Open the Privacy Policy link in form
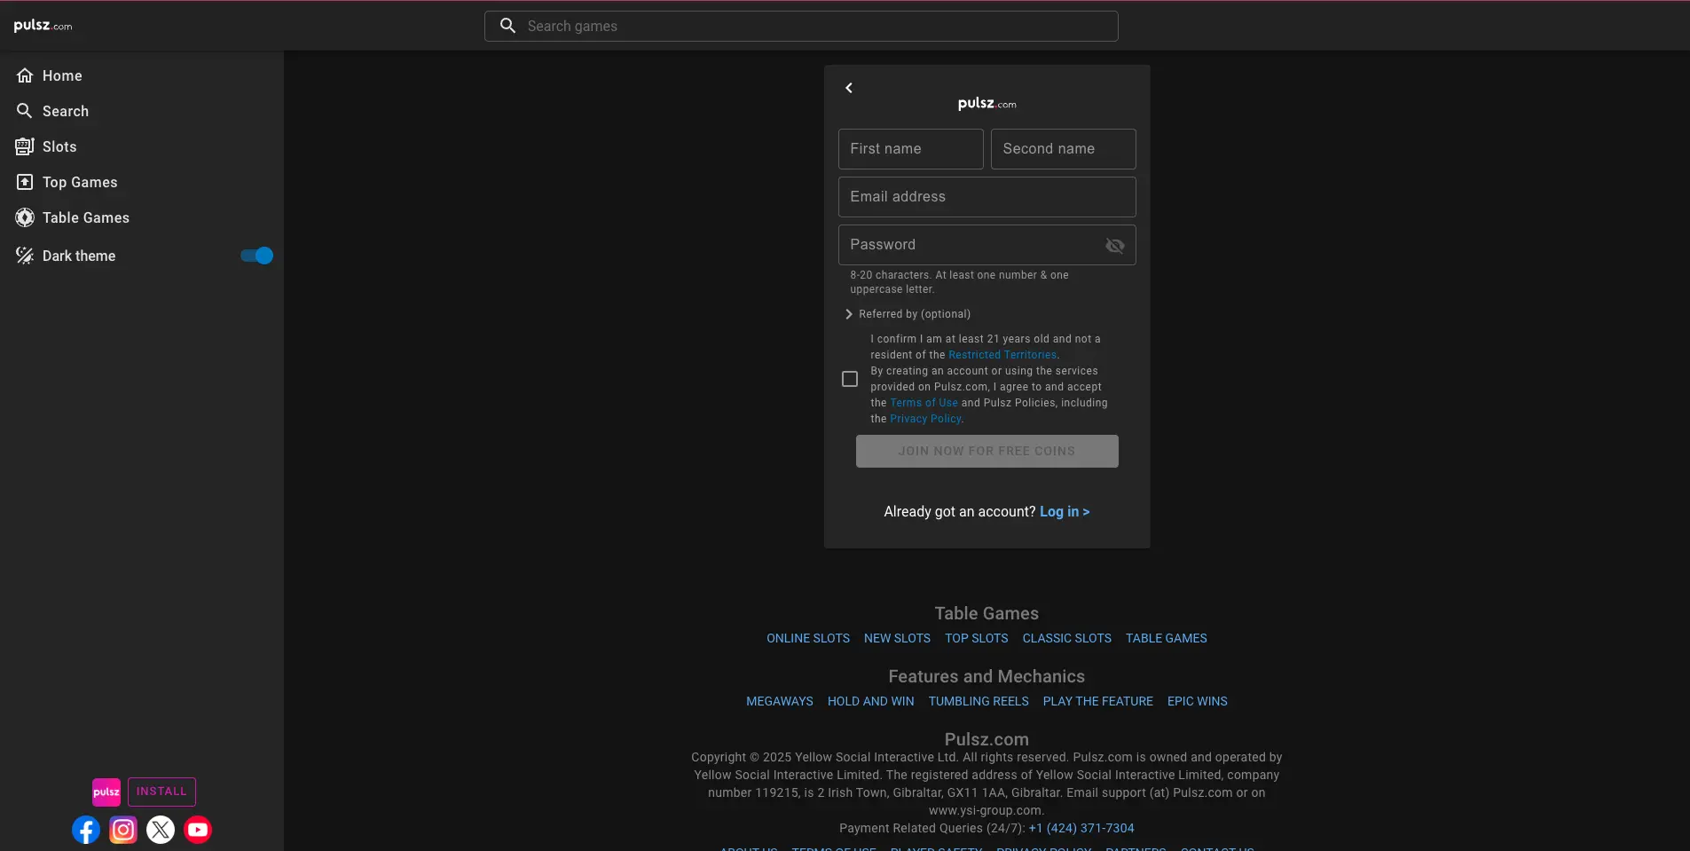 pos(925,419)
